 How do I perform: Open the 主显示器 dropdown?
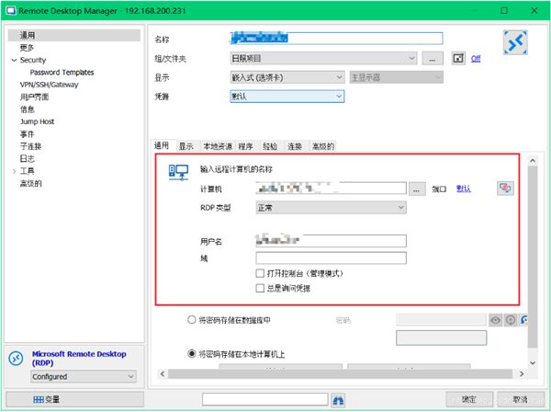397,77
